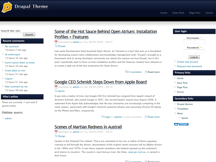Open the Sports taxonomy term under Google post
The width and height of the screenshot is (216, 162).
tap(61, 91)
